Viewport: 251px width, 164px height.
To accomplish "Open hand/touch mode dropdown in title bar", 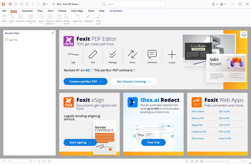I will [x=47, y=4].
